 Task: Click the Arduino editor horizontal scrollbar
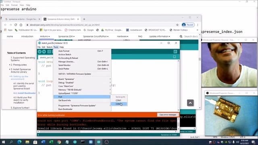point(107,132)
